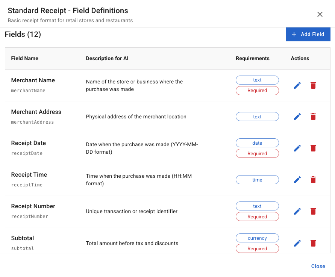Screen dimensions: 335x277
Task: Edit the Receipt Date field
Action: click(297, 148)
